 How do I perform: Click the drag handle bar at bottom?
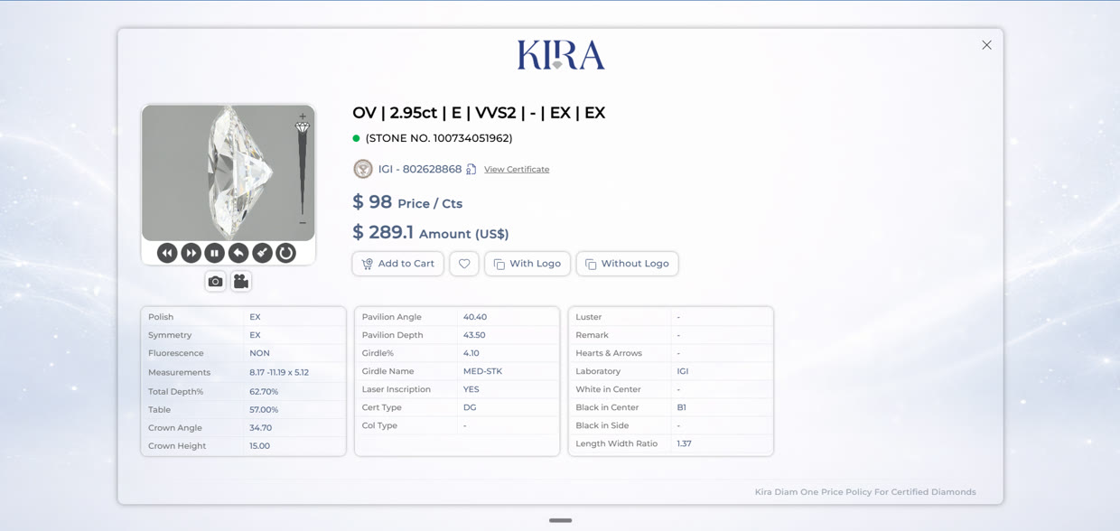pos(560,520)
